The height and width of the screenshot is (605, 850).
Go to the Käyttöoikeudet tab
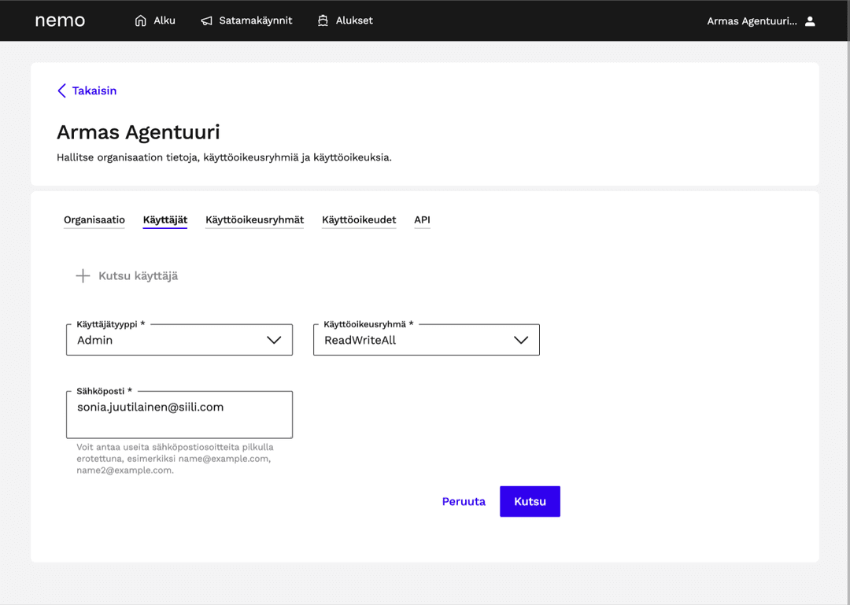pyautogui.click(x=359, y=220)
